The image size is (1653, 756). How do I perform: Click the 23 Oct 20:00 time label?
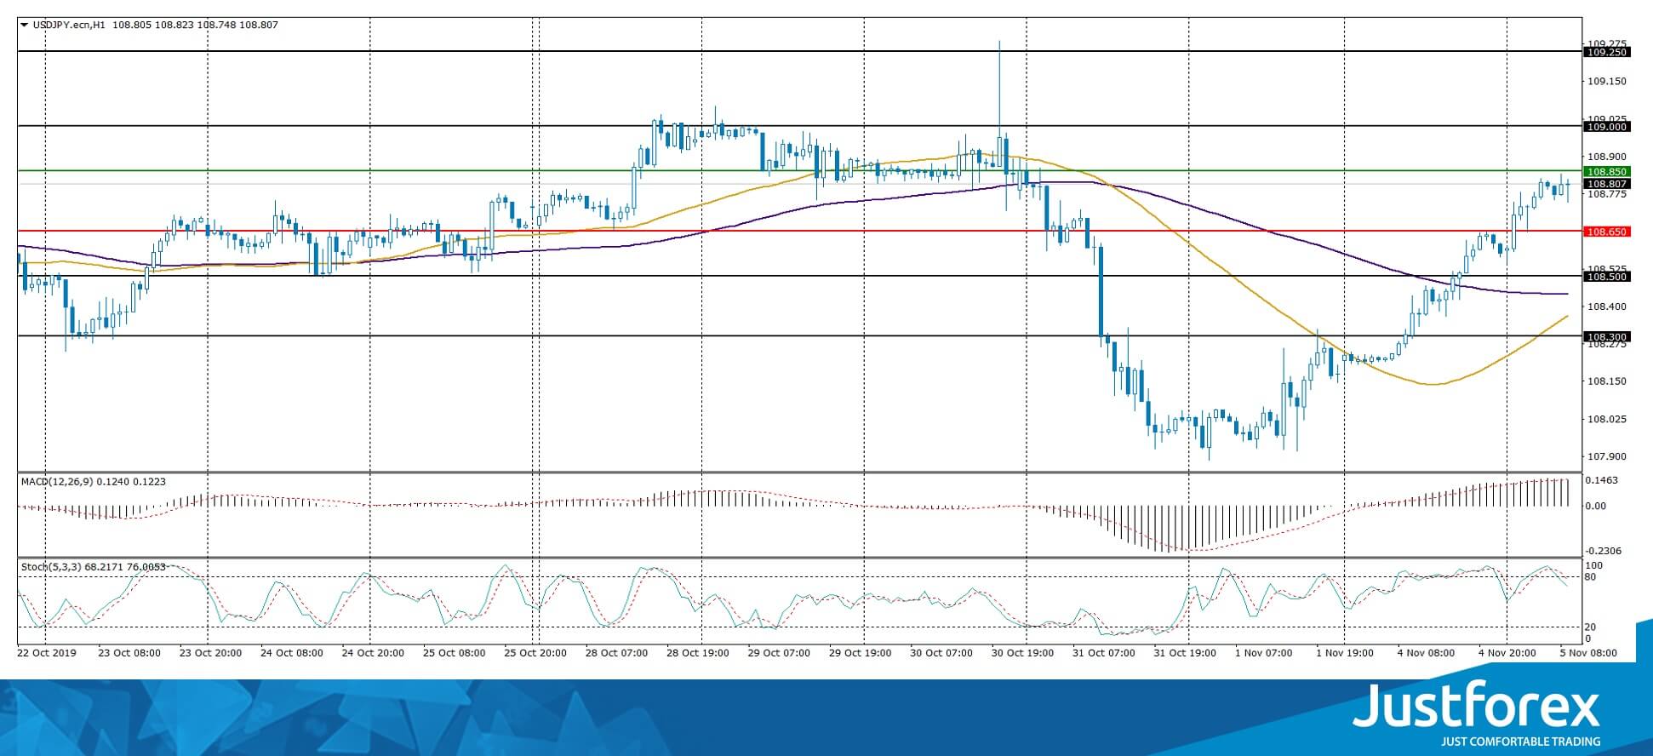pyautogui.click(x=210, y=653)
